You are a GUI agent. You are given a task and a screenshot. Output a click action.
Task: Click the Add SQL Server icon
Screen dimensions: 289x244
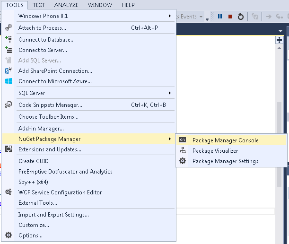click(9, 60)
